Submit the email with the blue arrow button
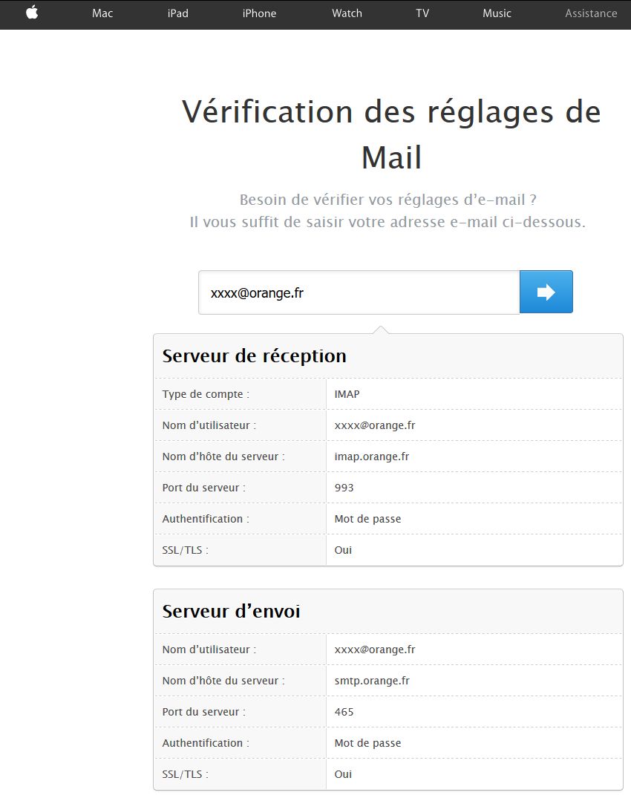The width and height of the screenshot is (631, 795). coord(546,292)
